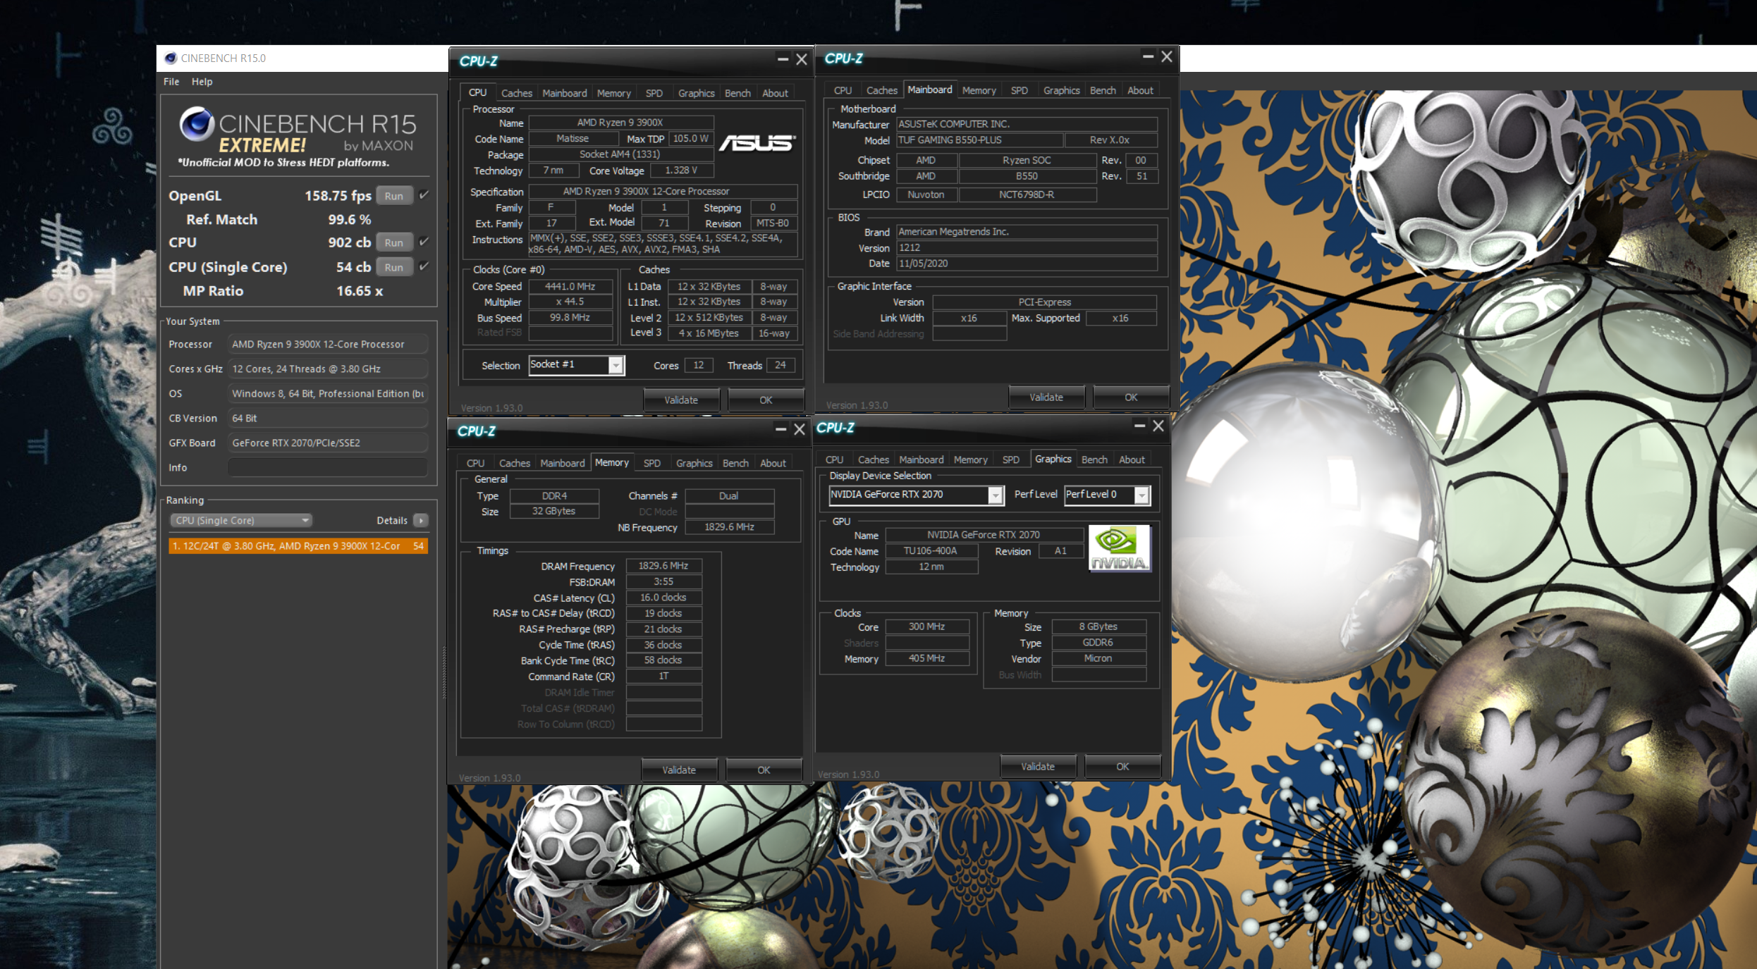This screenshot has height=969, width=1757.
Task: Click the Core Voltage 1.328 V value
Action: point(681,170)
